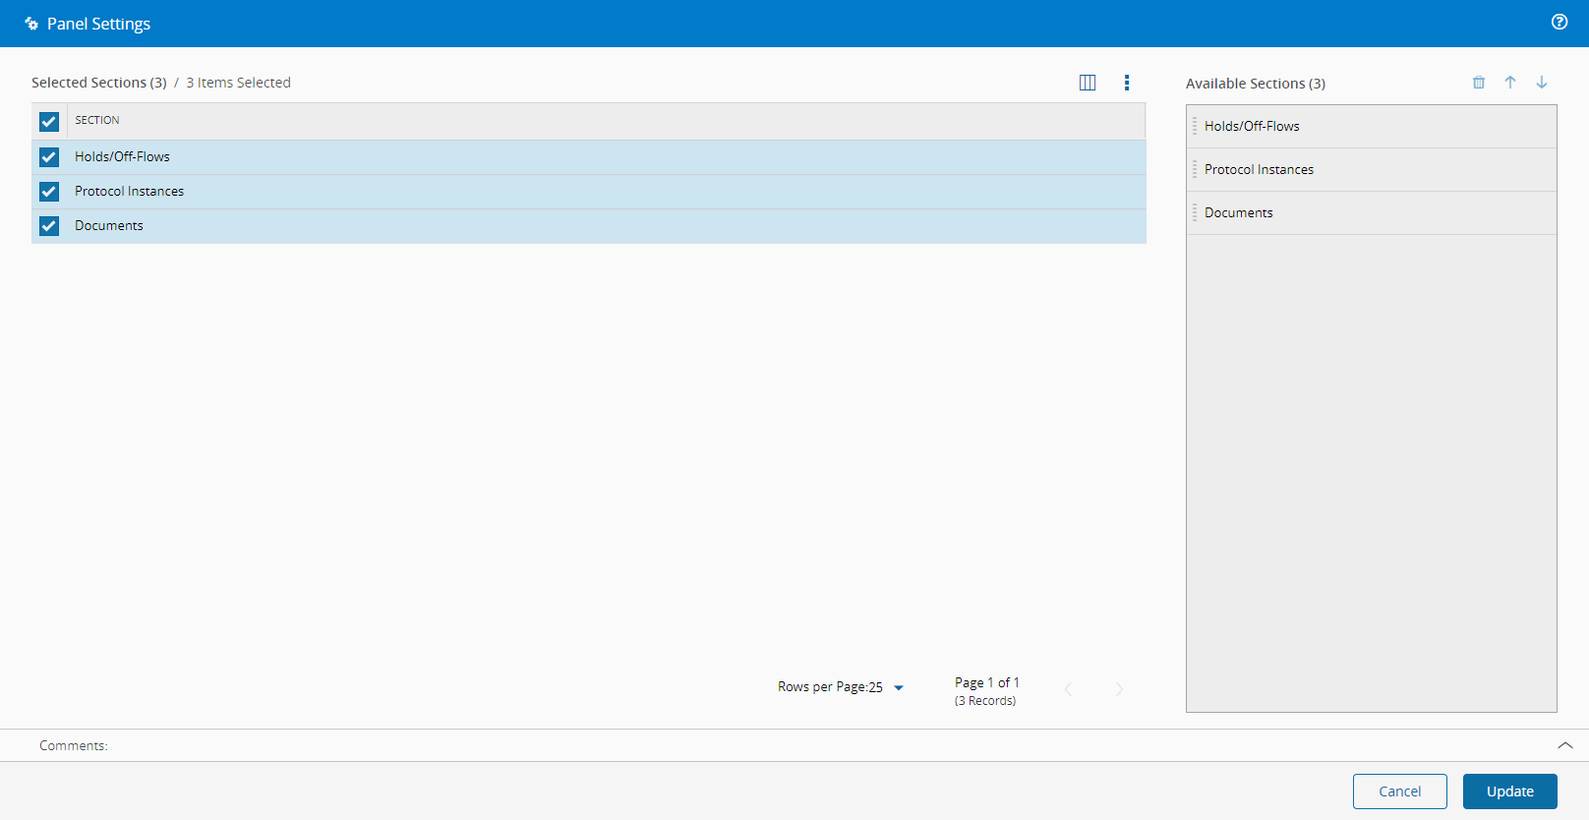
Task: Open the Rows per Page dropdown
Action: [x=898, y=687]
